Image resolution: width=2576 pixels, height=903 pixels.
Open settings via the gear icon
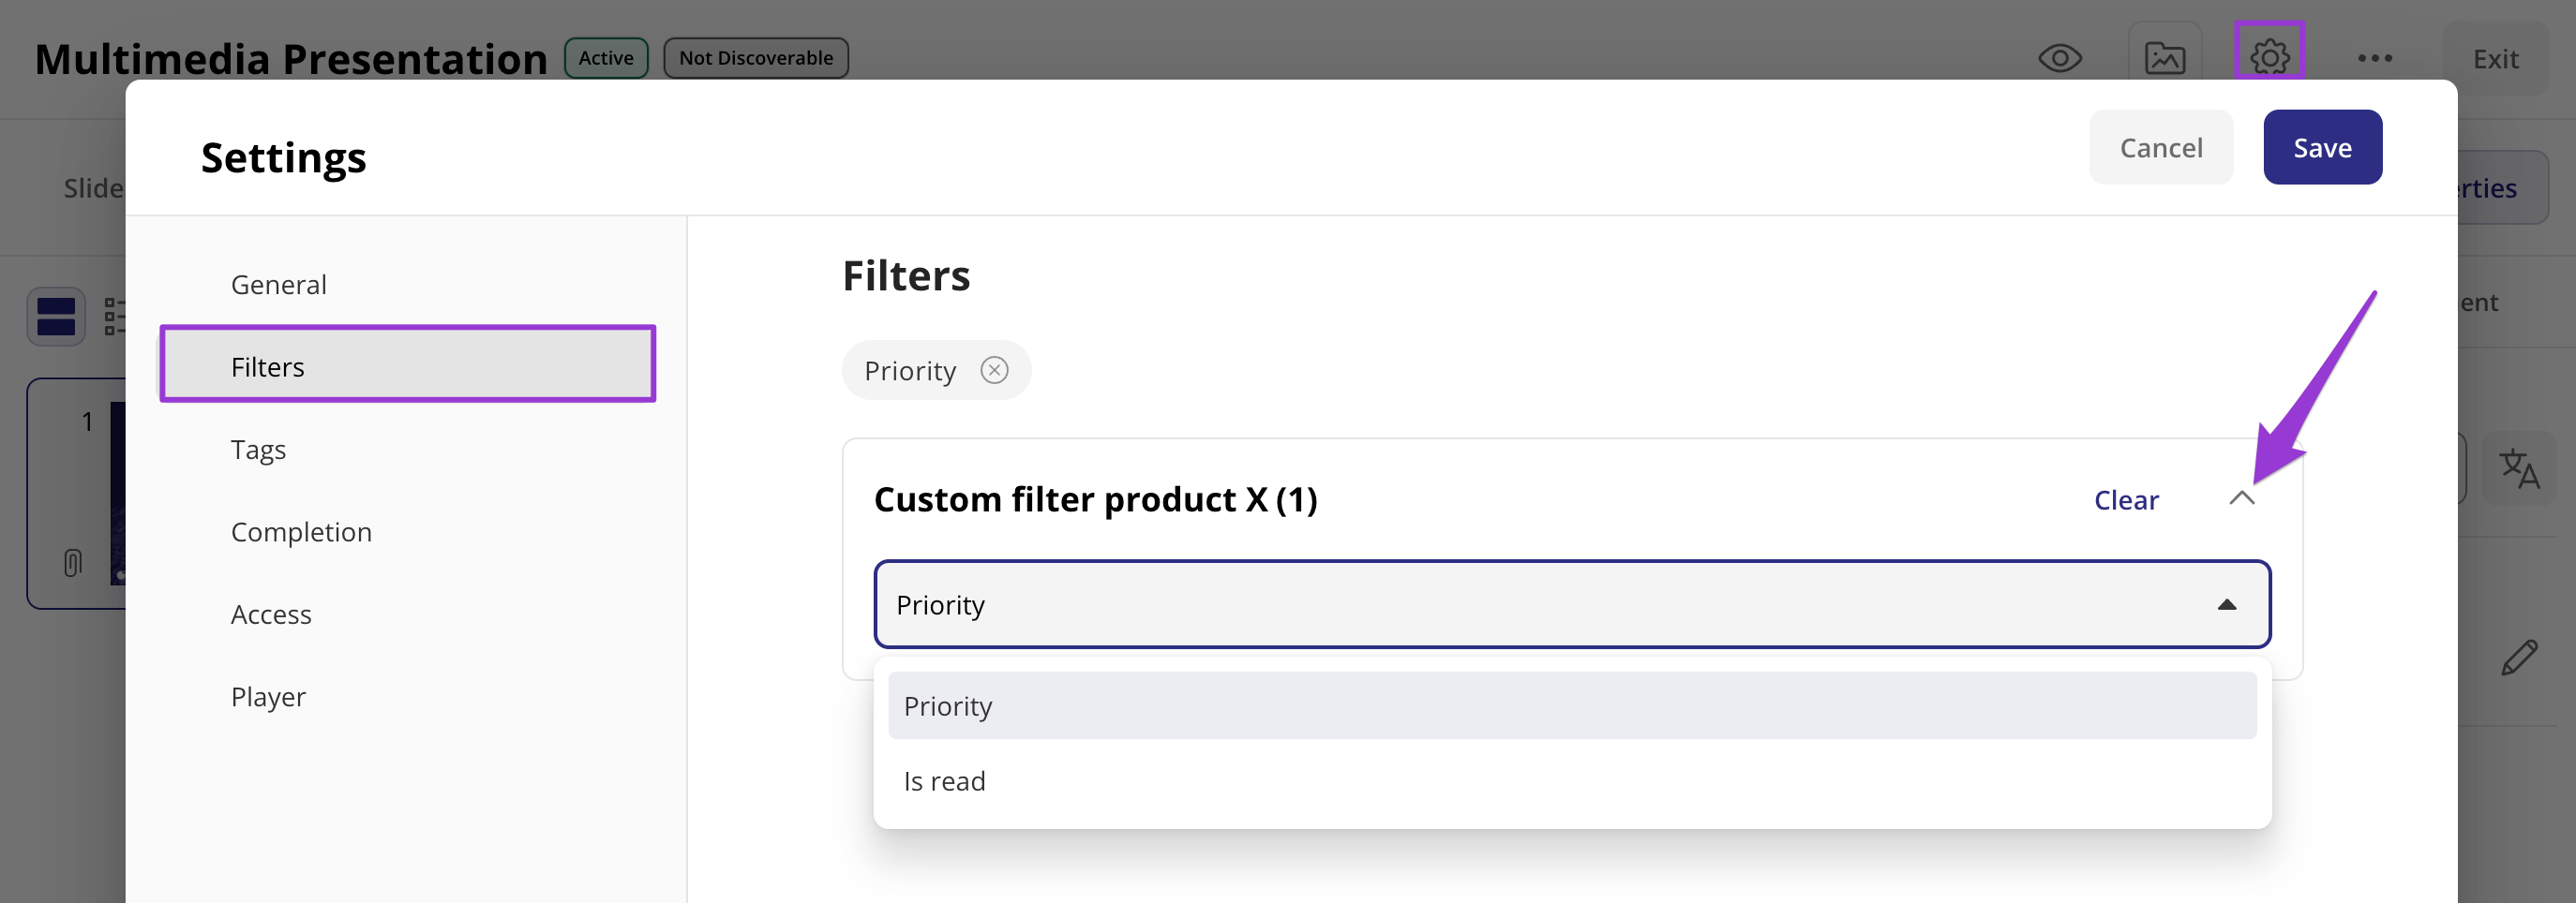(2269, 57)
